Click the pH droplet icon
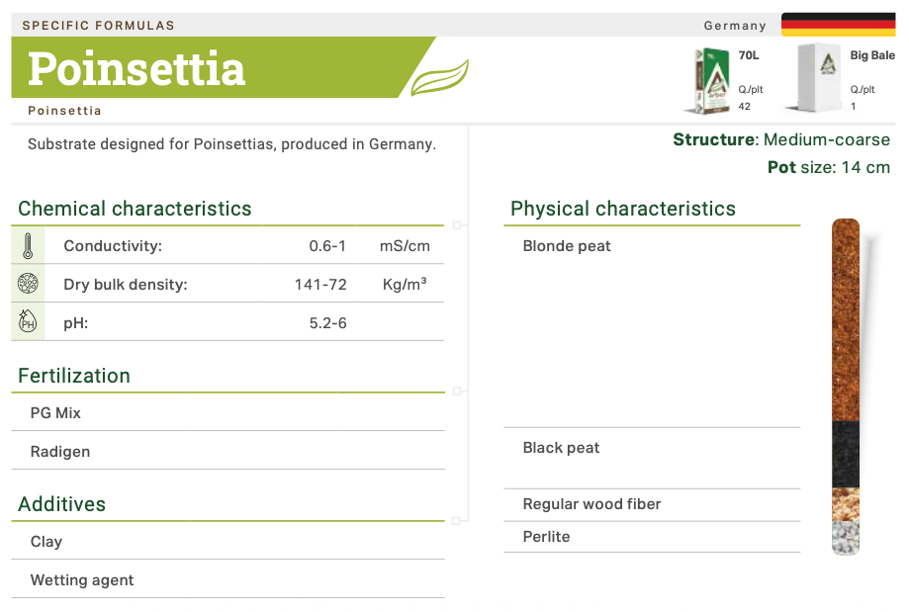The width and height of the screenshot is (909, 612). point(28,322)
